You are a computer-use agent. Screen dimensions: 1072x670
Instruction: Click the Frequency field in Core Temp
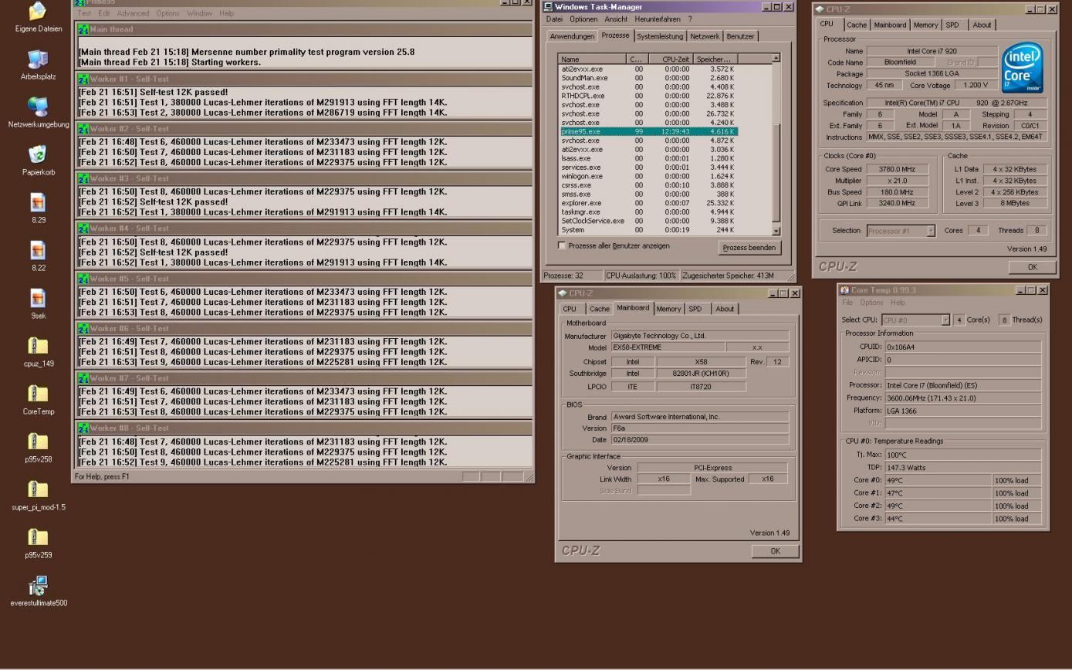[962, 398]
